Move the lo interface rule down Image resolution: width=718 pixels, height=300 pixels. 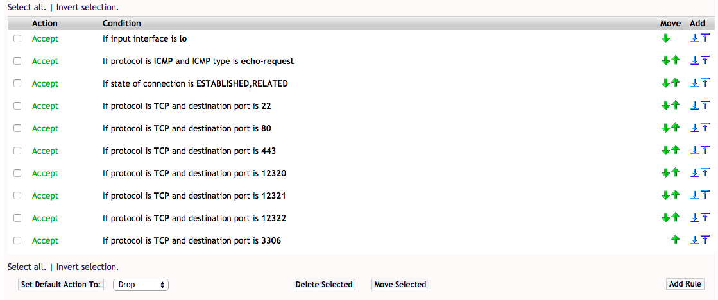tap(665, 39)
